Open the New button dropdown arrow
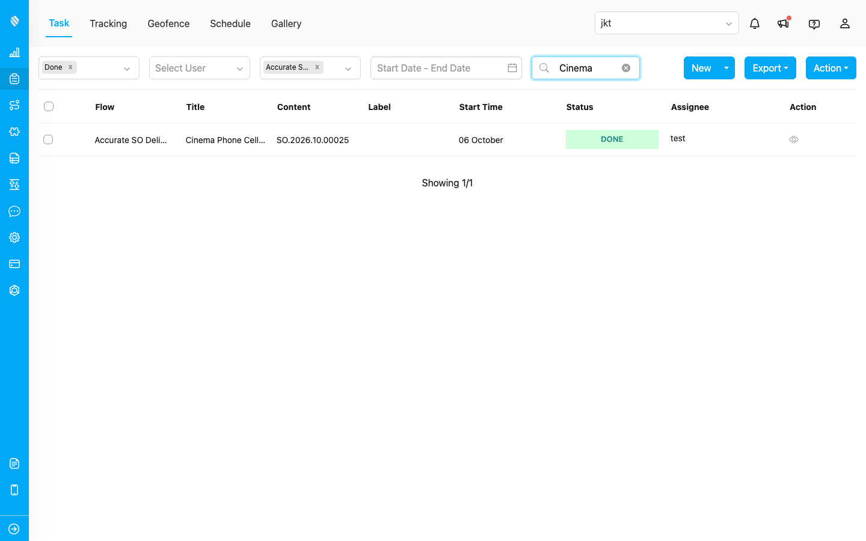This screenshot has height=541, width=866. (726, 68)
